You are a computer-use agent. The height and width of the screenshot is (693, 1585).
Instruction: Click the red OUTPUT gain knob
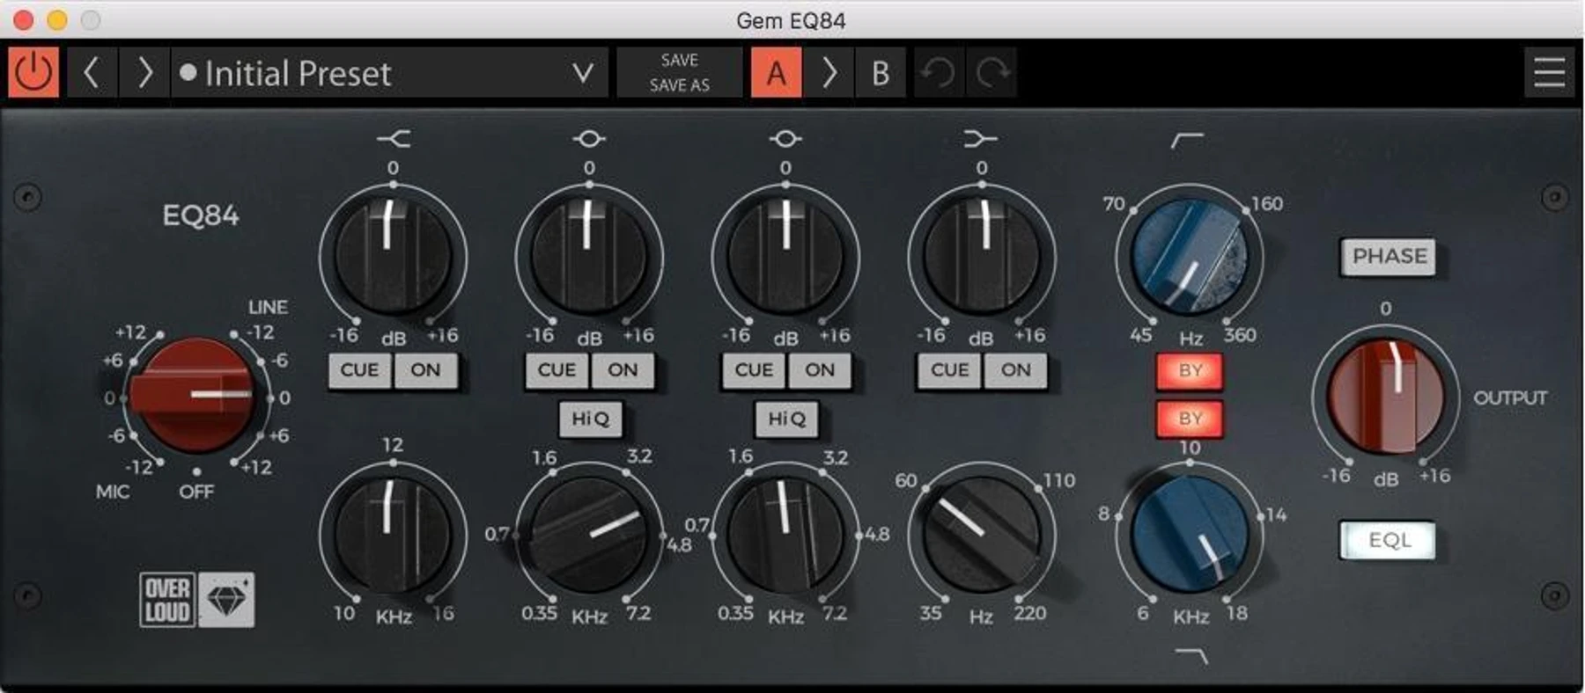tap(1387, 396)
